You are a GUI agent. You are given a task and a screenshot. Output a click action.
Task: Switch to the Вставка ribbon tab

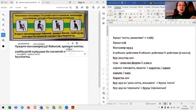(x=125, y=7)
